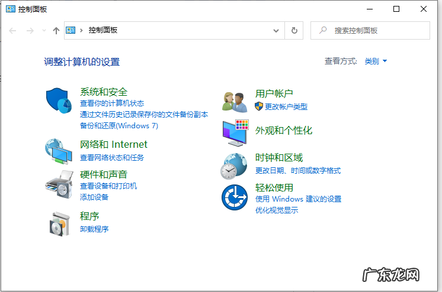Screen dimensions: 442x292
Task: Open 用户帐户 category
Action: (x=274, y=93)
